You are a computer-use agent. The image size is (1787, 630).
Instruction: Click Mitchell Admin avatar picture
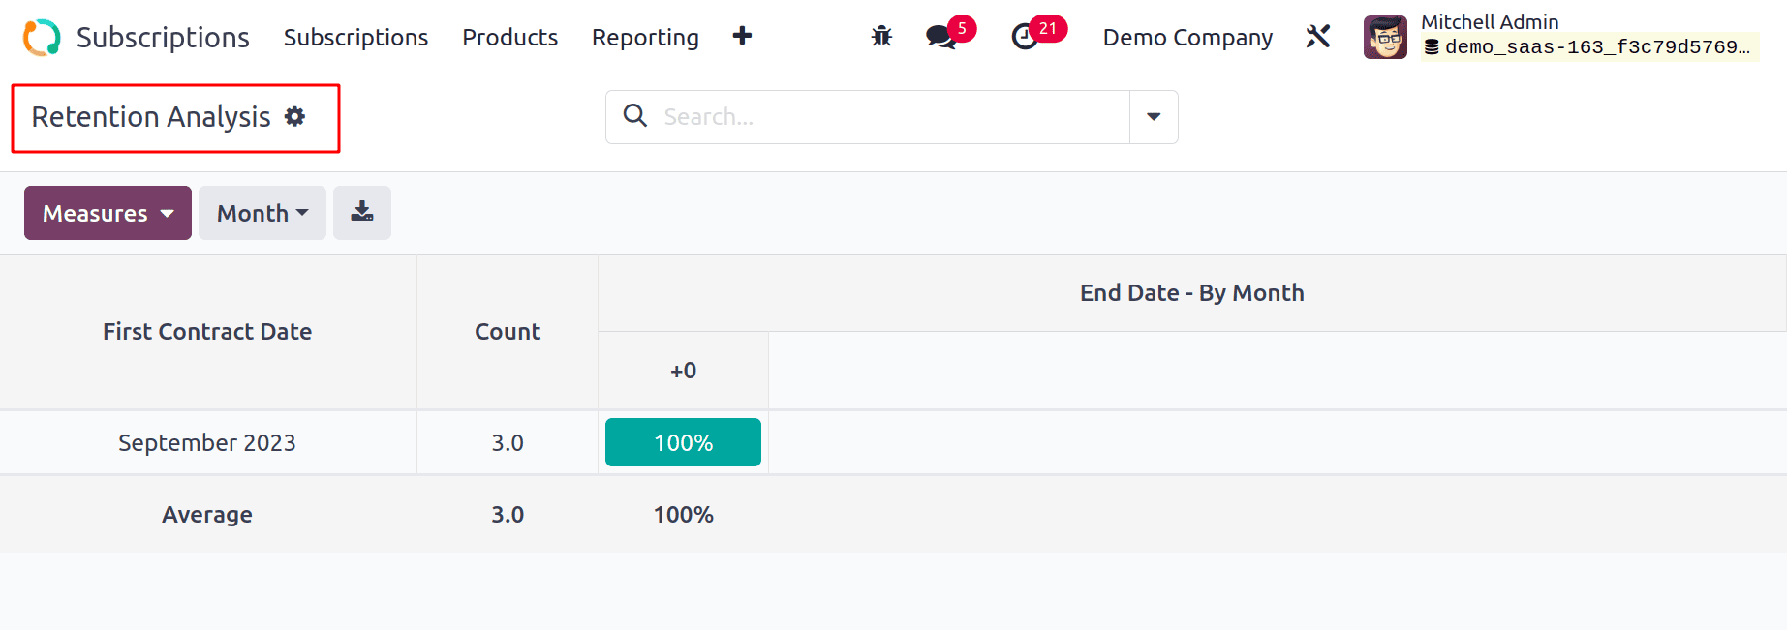1385,38
